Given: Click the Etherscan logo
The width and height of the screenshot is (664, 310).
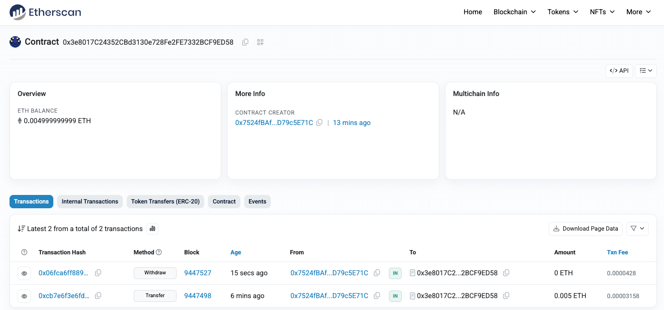Looking at the screenshot, I should (45, 12).
